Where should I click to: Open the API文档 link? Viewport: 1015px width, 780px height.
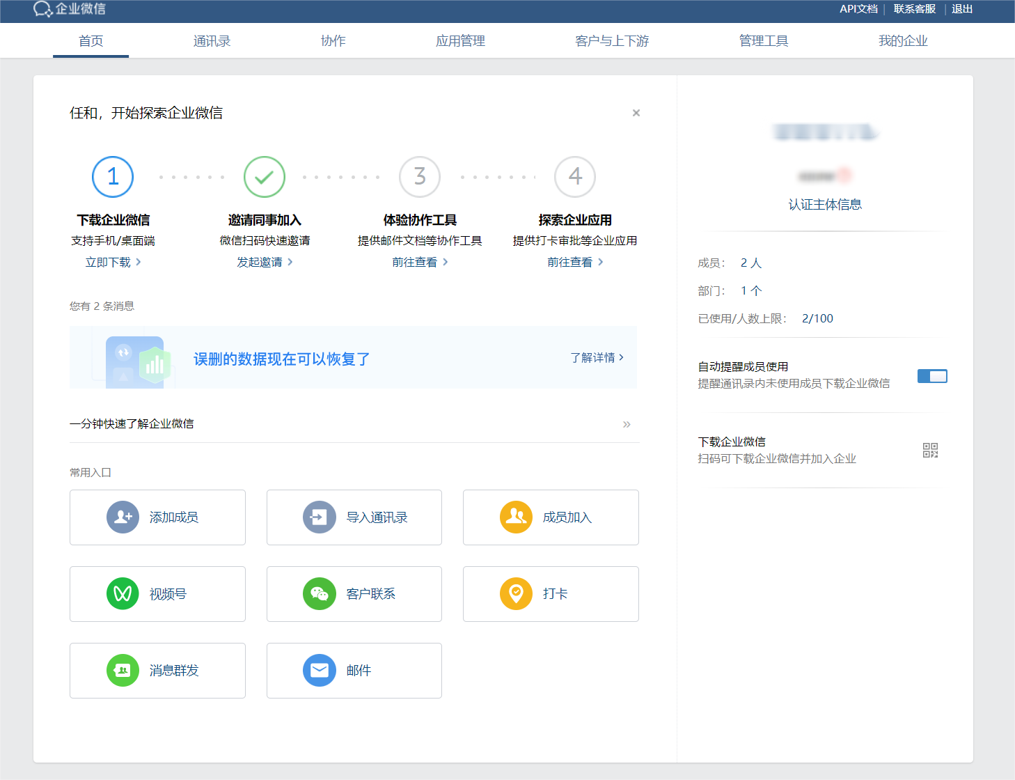pyautogui.click(x=858, y=9)
